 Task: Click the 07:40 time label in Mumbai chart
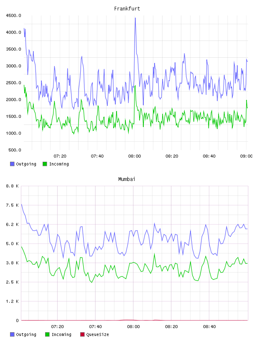pos(96,327)
